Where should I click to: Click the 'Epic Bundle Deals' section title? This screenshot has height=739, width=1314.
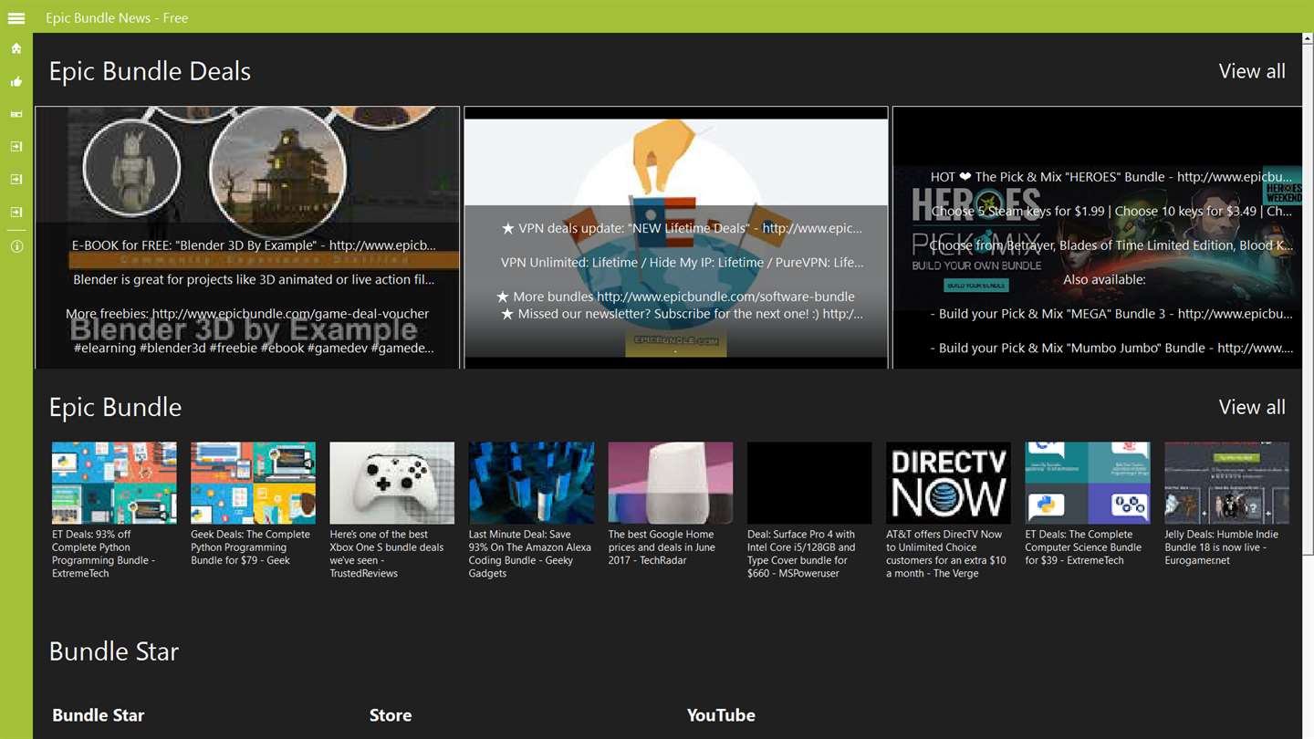coord(150,71)
